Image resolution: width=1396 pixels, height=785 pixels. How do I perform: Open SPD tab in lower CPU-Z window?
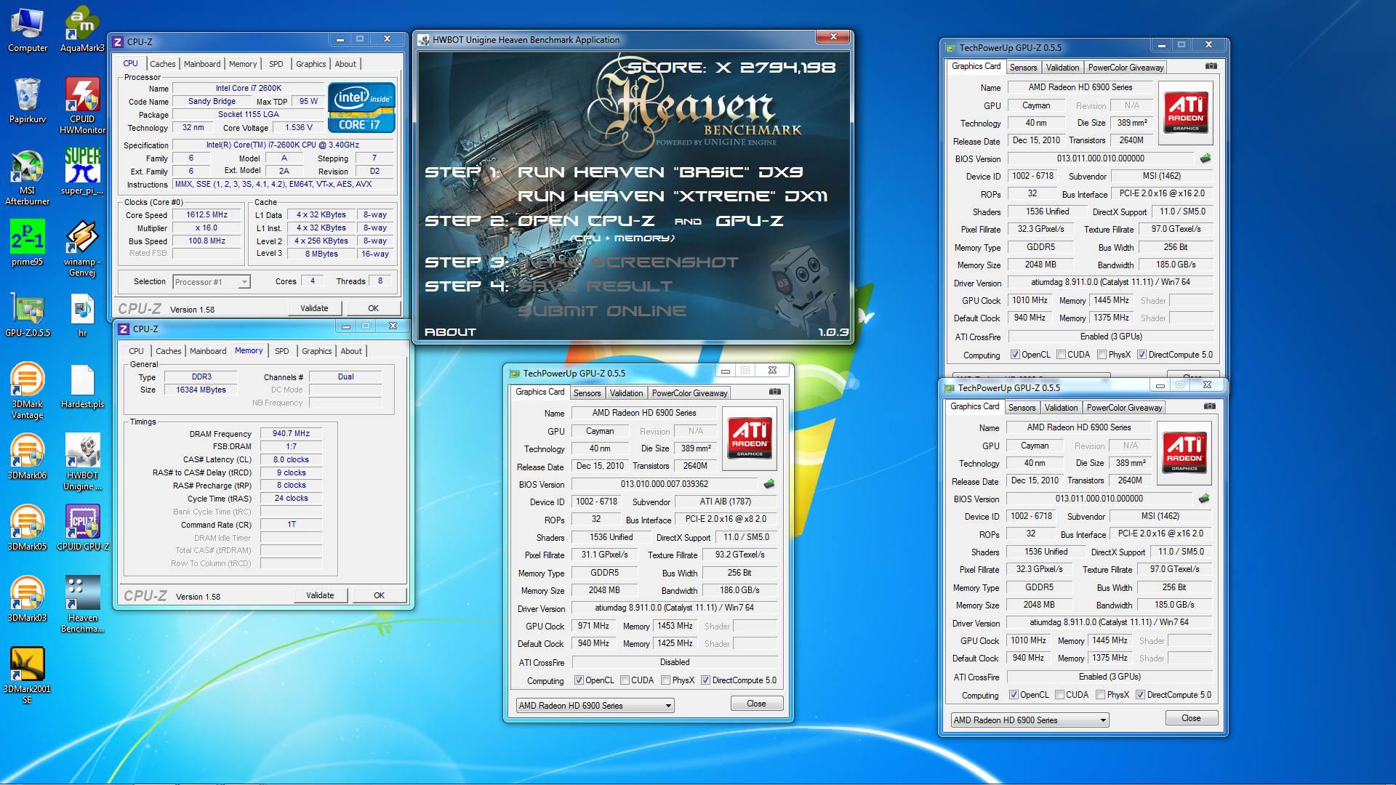[x=282, y=351]
